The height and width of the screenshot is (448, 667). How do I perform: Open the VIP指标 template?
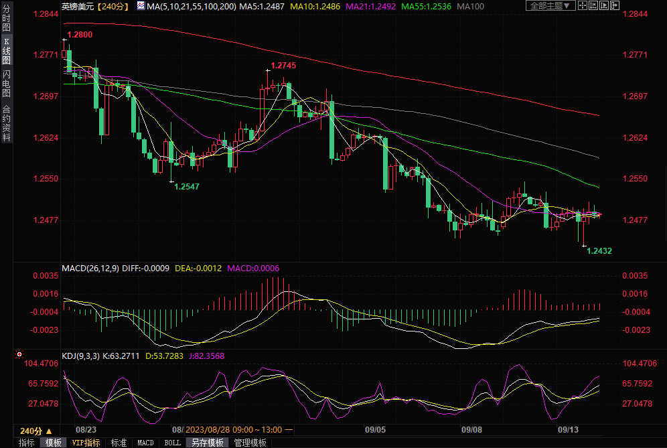click(x=86, y=443)
